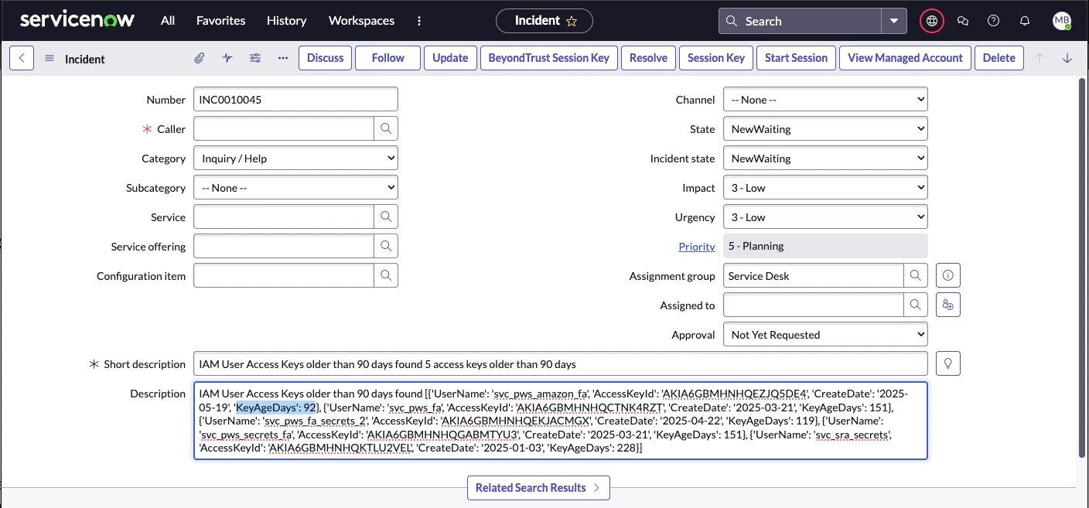The width and height of the screenshot is (1089, 508).
Task: Click the Assigned to input field
Action: click(814, 305)
